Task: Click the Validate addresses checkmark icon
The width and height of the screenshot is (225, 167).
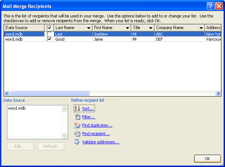Action: (x=77, y=142)
